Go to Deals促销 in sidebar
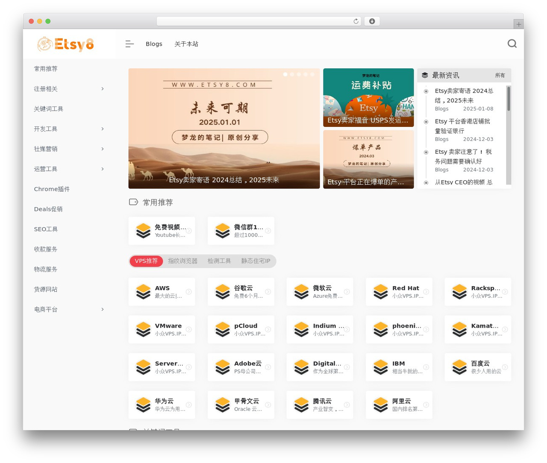This screenshot has height=463, width=547. 48,209
